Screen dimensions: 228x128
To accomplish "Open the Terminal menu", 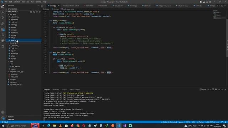I will [38, 2].
